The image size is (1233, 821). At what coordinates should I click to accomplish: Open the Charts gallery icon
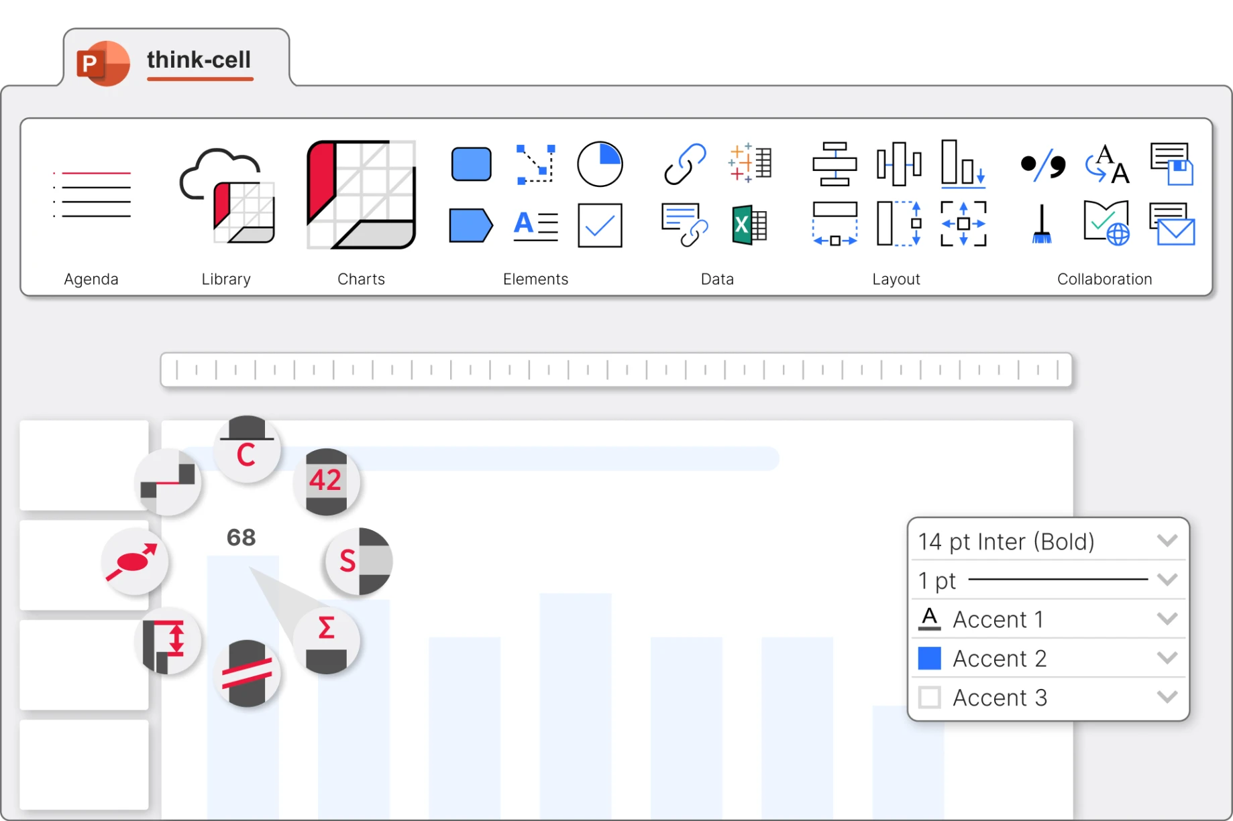click(361, 194)
